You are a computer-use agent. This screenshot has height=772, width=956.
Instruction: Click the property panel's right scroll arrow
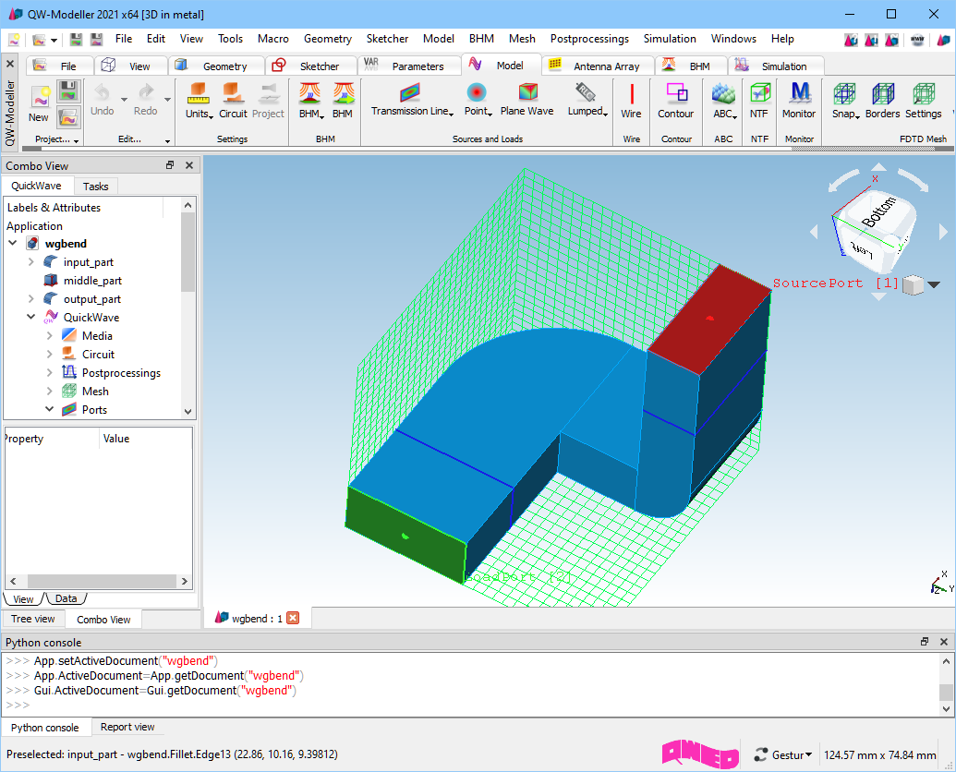point(185,581)
